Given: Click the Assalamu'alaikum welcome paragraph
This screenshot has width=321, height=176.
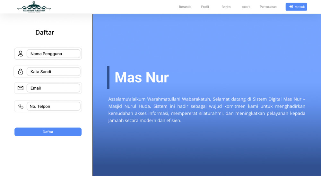Looking at the screenshot, I should [207, 110].
